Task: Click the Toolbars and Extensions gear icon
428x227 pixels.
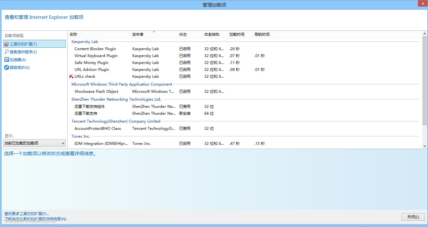Action: pos(7,44)
